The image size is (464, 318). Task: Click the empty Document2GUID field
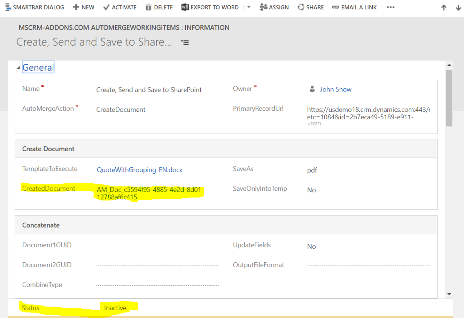pyautogui.click(x=158, y=265)
